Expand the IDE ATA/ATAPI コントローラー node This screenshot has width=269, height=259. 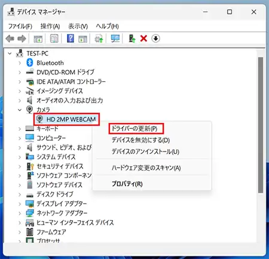point(20,82)
